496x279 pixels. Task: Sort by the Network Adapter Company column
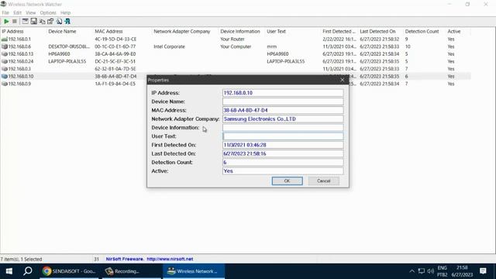click(185, 31)
